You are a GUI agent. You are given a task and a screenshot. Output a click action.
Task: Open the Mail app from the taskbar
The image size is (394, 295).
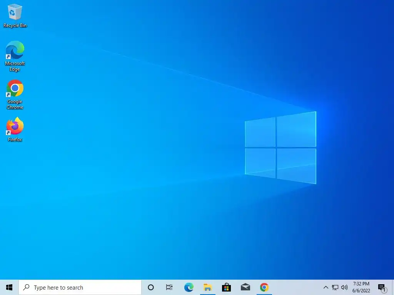[245, 287]
